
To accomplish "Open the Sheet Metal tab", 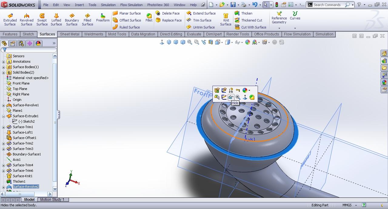I will pyautogui.click(x=69, y=34).
